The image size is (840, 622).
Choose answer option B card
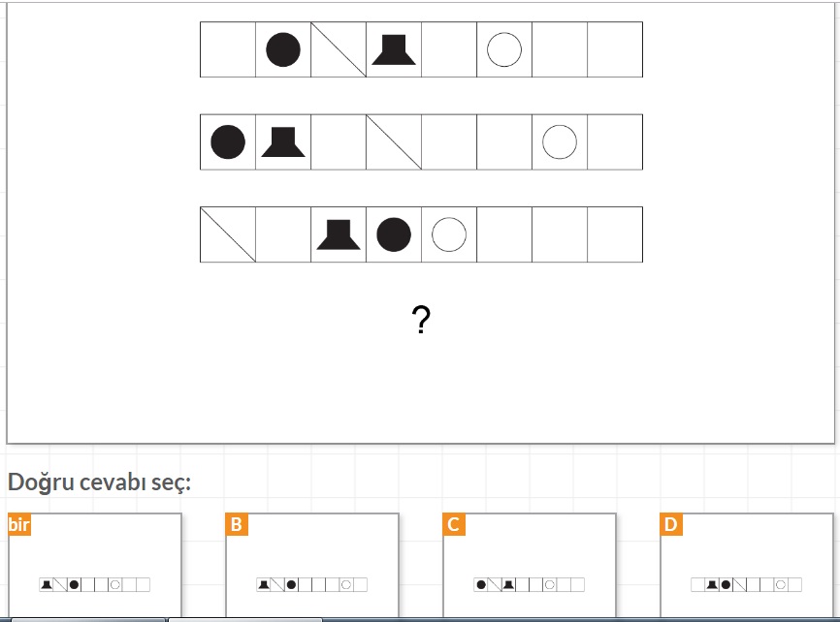click(312, 565)
